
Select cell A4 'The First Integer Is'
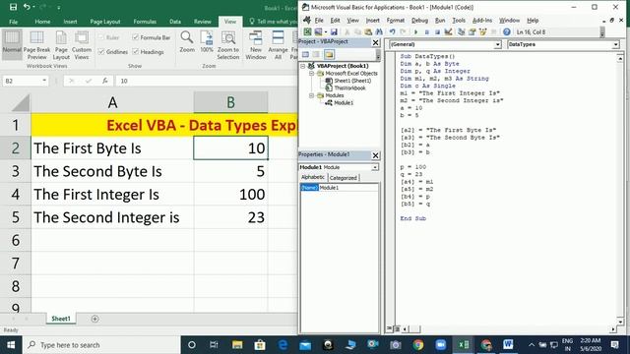click(112, 195)
